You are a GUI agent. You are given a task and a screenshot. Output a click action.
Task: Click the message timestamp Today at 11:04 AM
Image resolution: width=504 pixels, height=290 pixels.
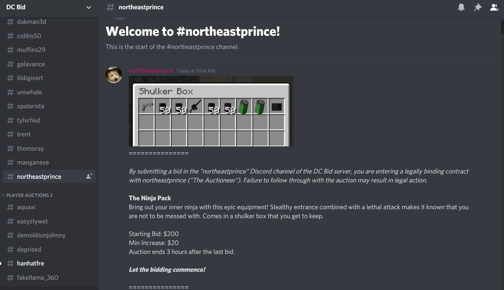(196, 71)
